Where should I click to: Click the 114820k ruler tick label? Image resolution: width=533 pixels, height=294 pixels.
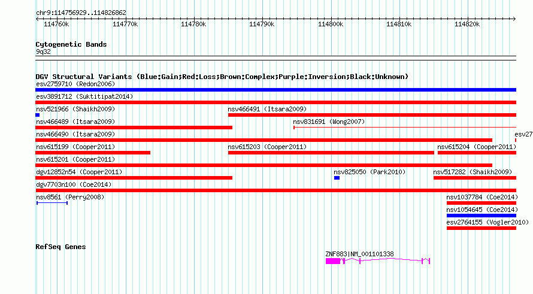pyautogui.click(x=467, y=25)
